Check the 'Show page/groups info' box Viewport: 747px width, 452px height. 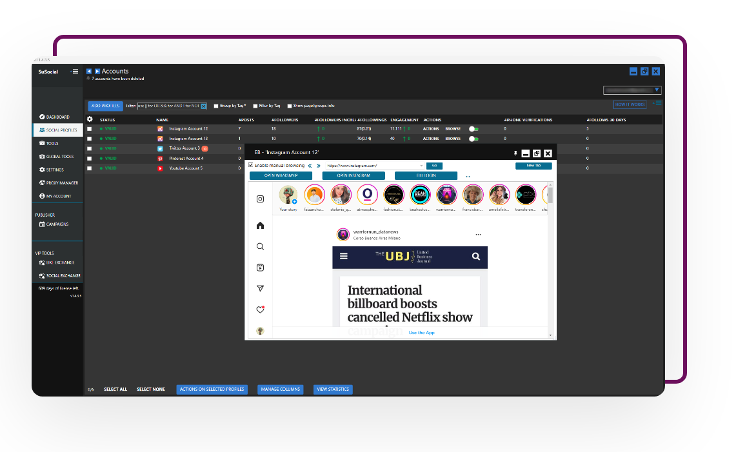pyautogui.click(x=289, y=106)
